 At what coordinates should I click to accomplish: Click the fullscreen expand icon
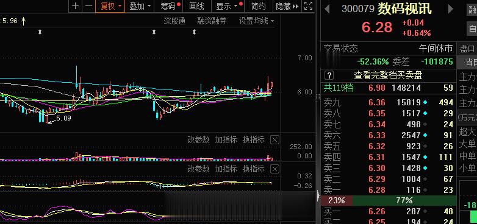[x=308, y=6]
